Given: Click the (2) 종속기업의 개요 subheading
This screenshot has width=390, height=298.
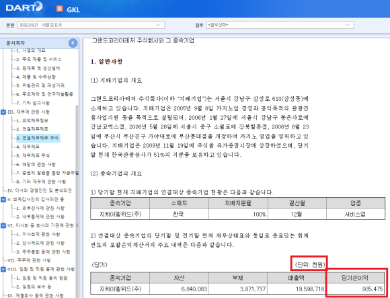Looking at the screenshot, I should pyautogui.click(x=116, y=174).
